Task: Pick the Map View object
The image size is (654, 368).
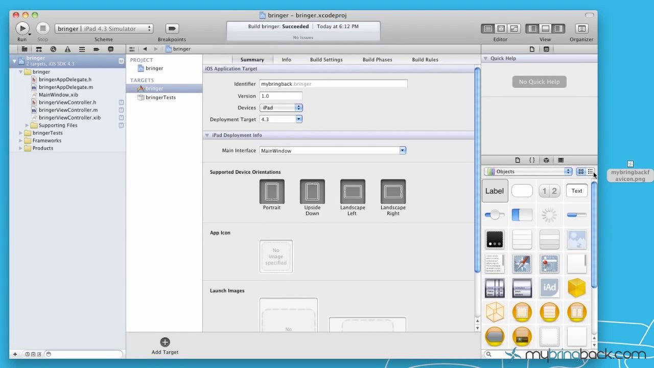Action: click(x=549, y=264)
